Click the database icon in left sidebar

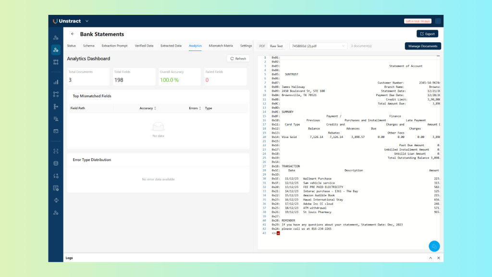(56, 163)
